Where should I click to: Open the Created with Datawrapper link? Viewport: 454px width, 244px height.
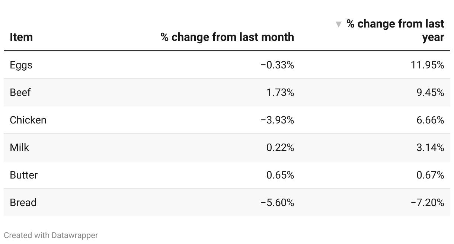51,235
